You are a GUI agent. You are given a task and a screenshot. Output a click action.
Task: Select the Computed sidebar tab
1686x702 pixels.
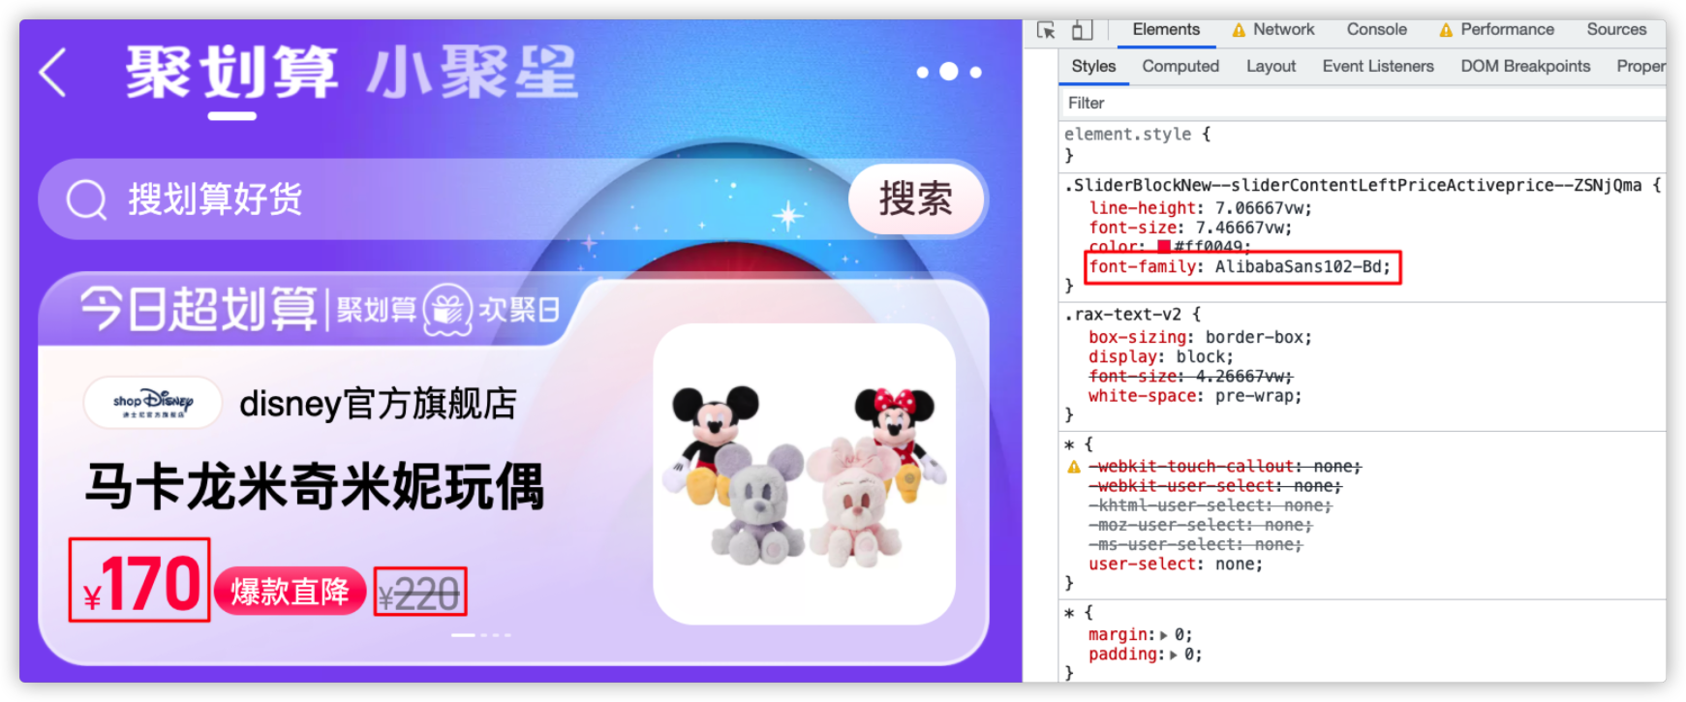1180,66
